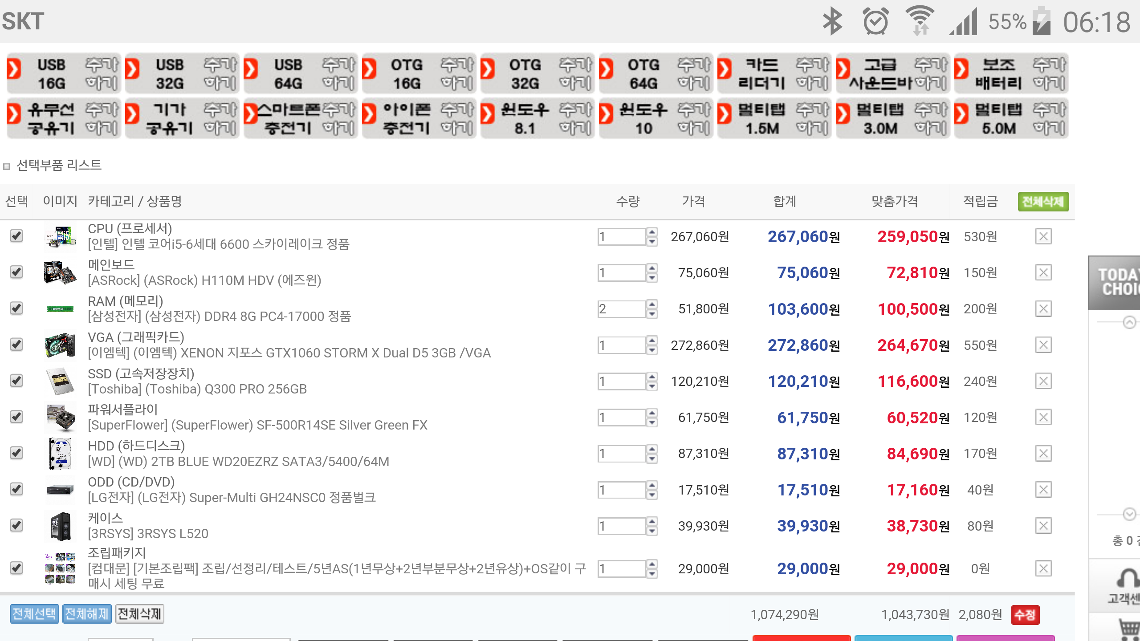Screen dimensions: 1140x641
Task: Increase CPU quantity with spinner up arrow
Action: (x=652, y=232)
